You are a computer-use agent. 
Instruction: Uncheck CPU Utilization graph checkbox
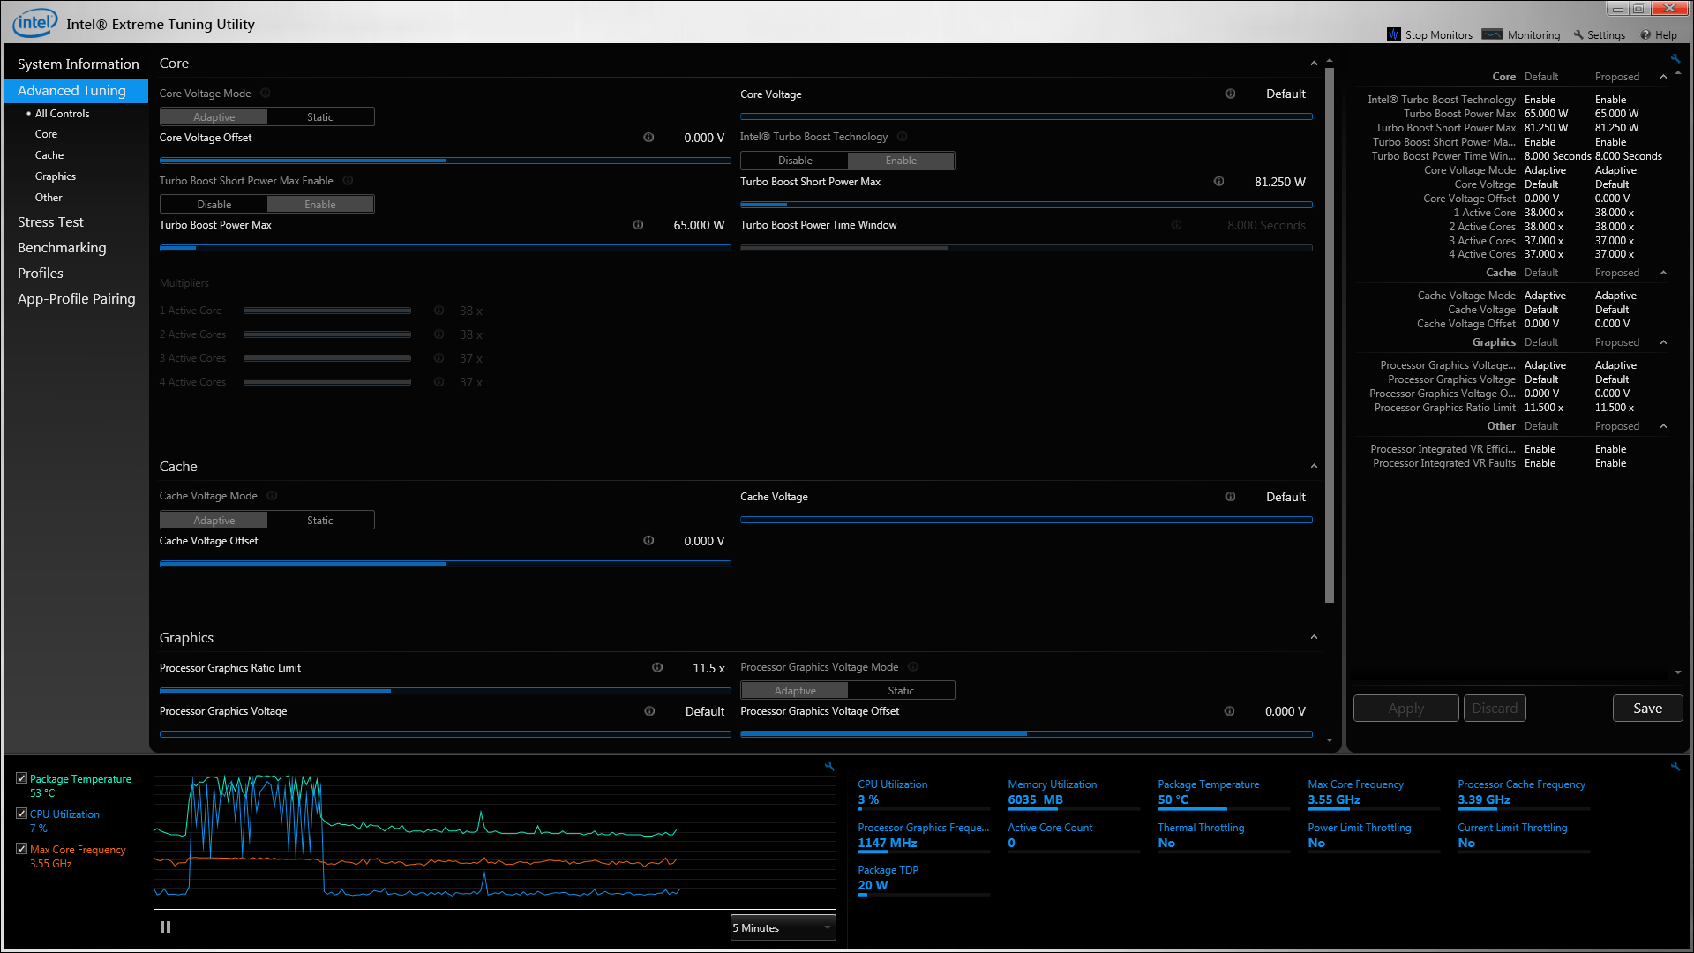click(x=22, y=814)
